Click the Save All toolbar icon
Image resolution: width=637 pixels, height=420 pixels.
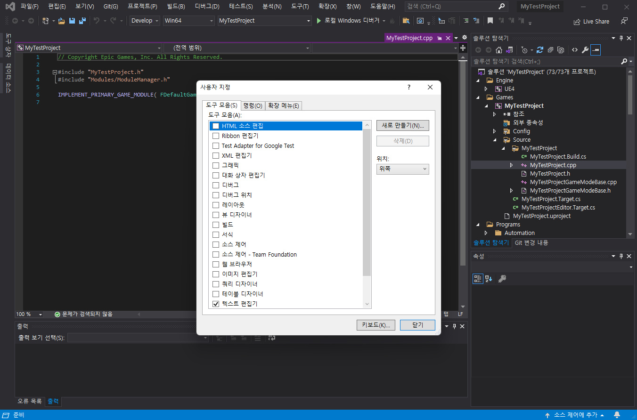82,21
